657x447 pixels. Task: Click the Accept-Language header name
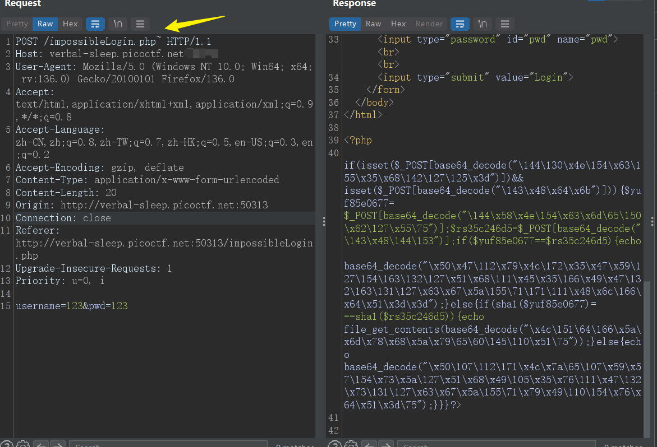coord(60,129)
